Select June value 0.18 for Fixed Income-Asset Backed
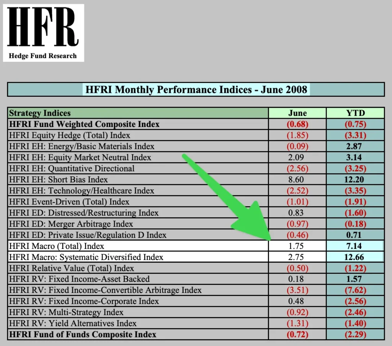Image resolution: width=392 pixels, height=346 pixels. [x=296, y=279]
